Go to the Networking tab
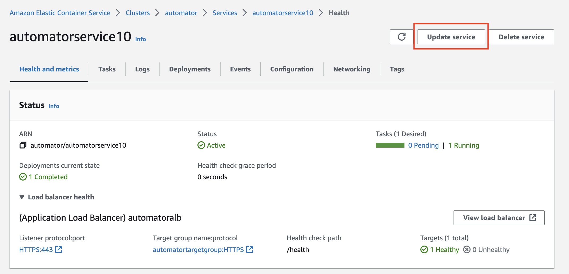 (352, 69)
